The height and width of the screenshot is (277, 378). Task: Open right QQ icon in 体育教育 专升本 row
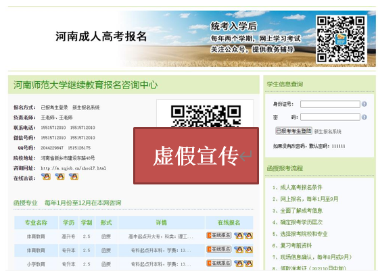point(248,249)
